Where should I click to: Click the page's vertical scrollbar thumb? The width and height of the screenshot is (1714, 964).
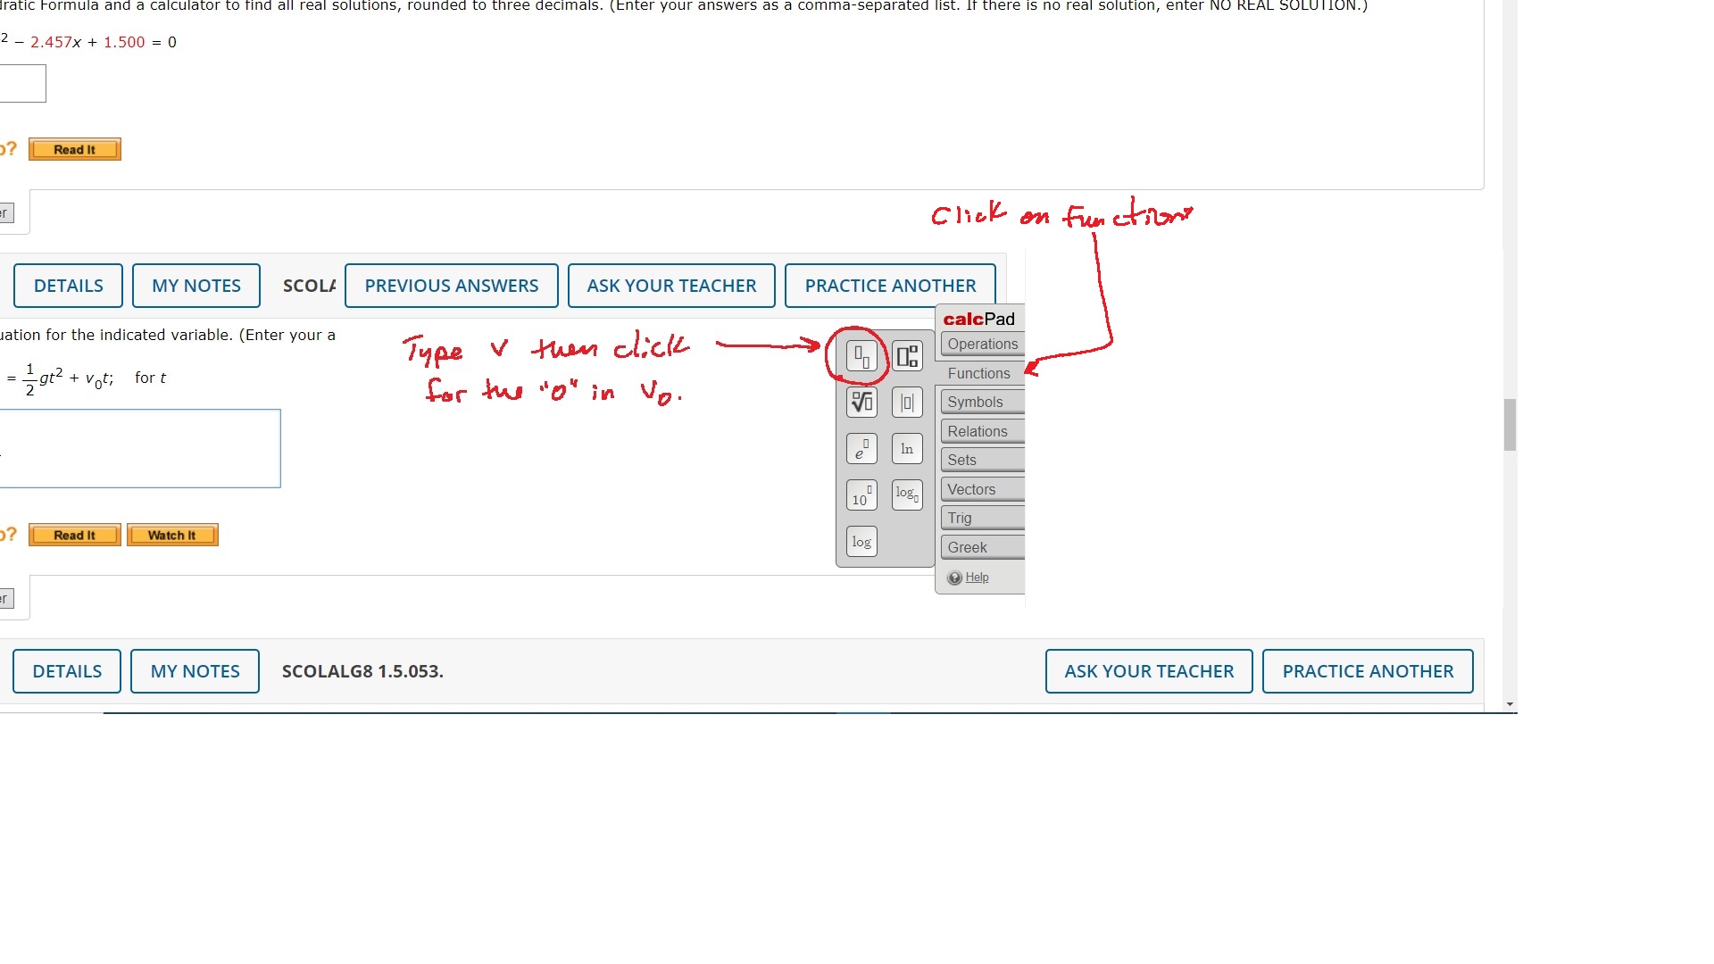tap(1510, 425)
